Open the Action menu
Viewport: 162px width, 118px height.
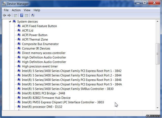16,10
